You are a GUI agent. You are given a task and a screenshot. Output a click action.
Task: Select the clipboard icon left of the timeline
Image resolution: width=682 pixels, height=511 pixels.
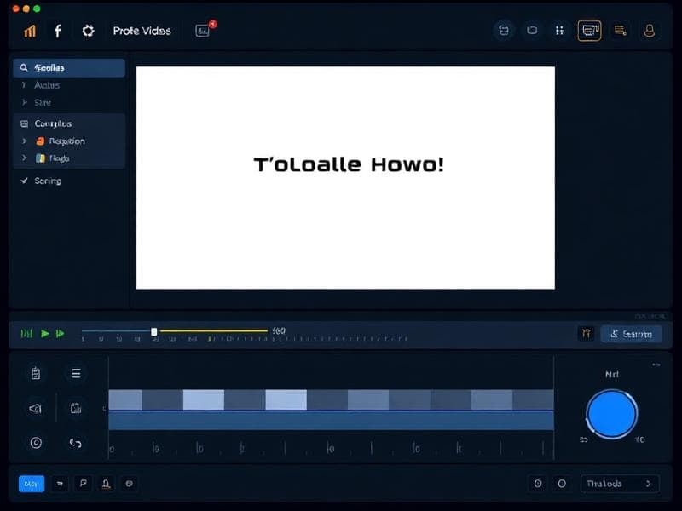[34, 373]
